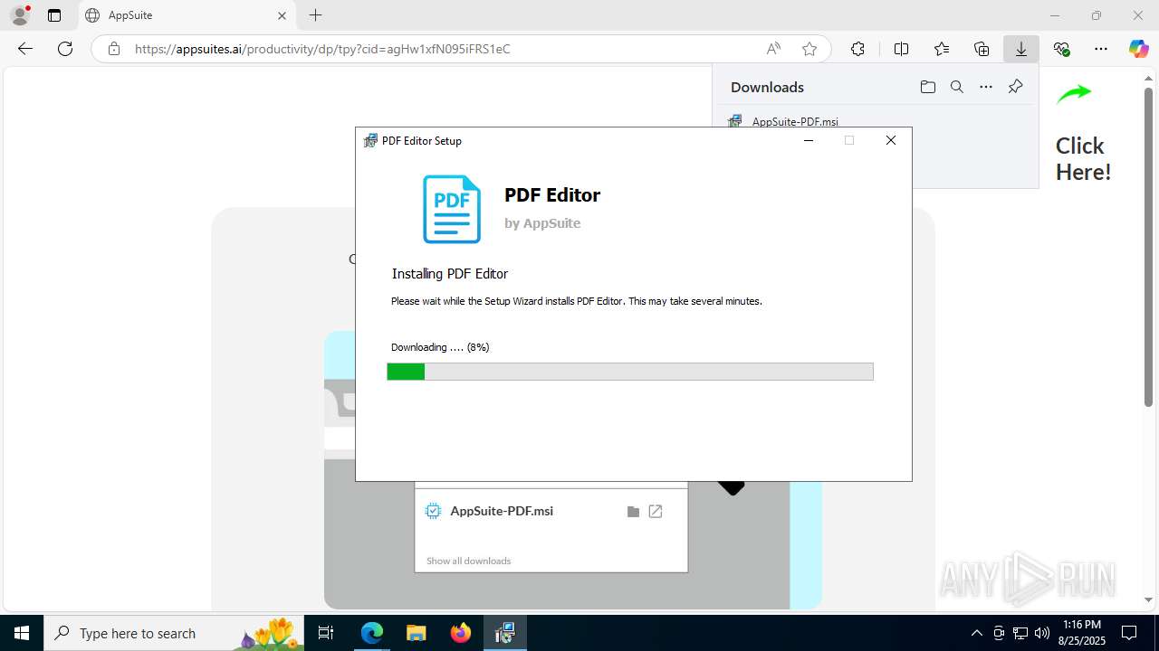The width and height of the screenshot is (1159, 651).
Task: View site information lock icon
Action: (114, 49)
